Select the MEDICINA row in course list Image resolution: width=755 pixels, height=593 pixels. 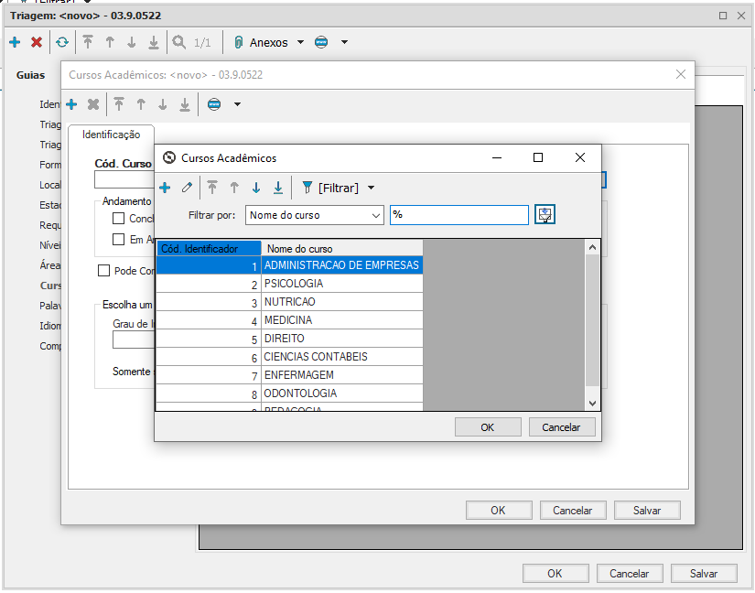(x=288, y=320)
